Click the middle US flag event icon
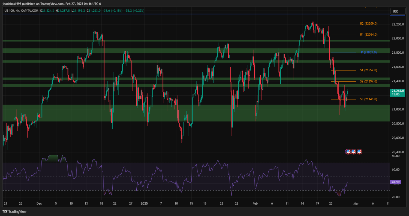 pos(354,151)
